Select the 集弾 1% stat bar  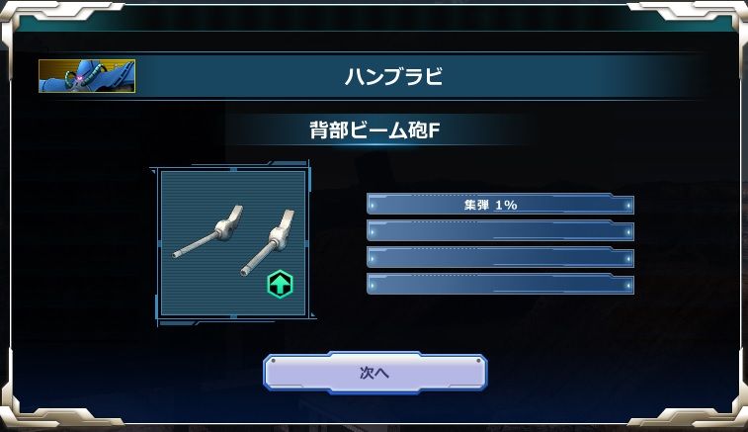tap(500, 205)
